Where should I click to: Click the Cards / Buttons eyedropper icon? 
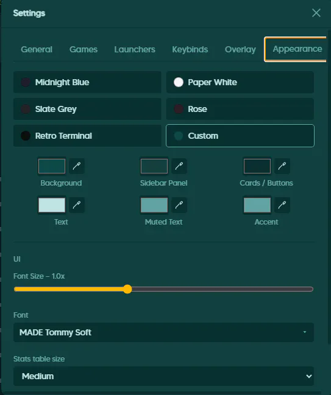[282, 166]
